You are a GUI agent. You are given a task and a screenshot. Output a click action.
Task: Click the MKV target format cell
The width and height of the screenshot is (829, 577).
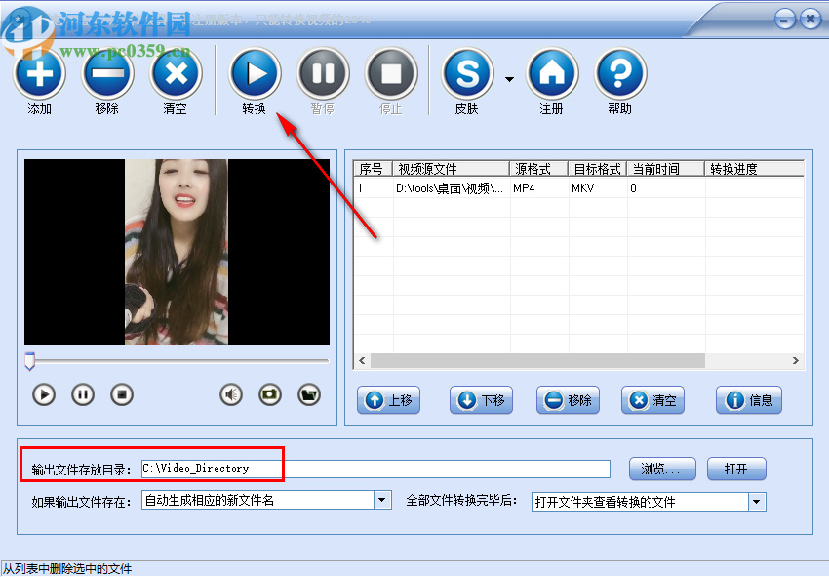coord(598,187)
